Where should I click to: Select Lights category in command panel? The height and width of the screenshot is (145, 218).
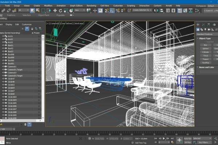pos(205,30)
